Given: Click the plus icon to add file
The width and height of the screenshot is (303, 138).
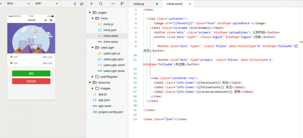Looking at the screenshot, I should coord(92,4).
